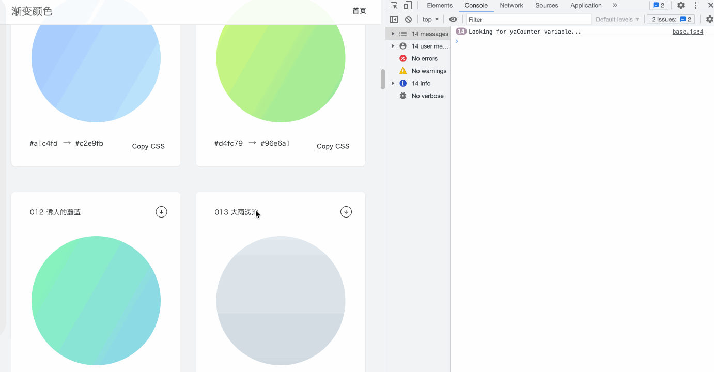The width and height of the screenshot is (714, 372).
Task: Select the 14 info filter row
Action: pyautogui.click(x=418, y=83)
